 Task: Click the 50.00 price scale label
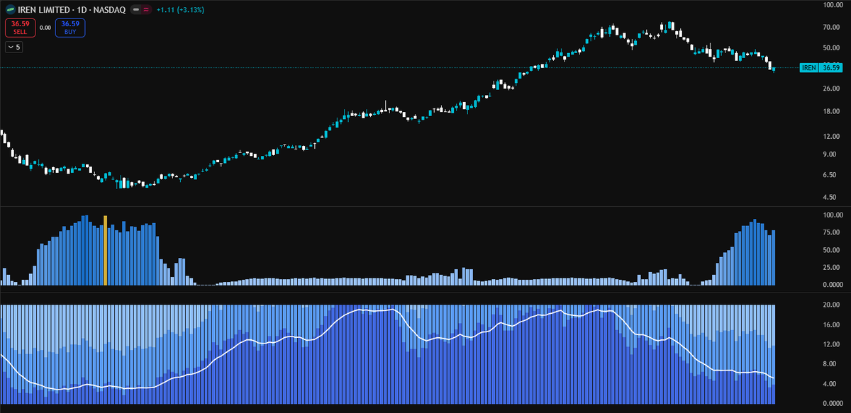coord(832,48)
